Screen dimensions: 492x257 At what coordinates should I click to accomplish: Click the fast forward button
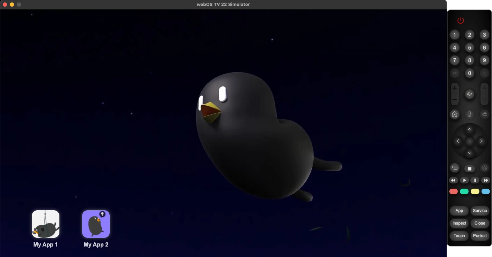pos(485,180)
